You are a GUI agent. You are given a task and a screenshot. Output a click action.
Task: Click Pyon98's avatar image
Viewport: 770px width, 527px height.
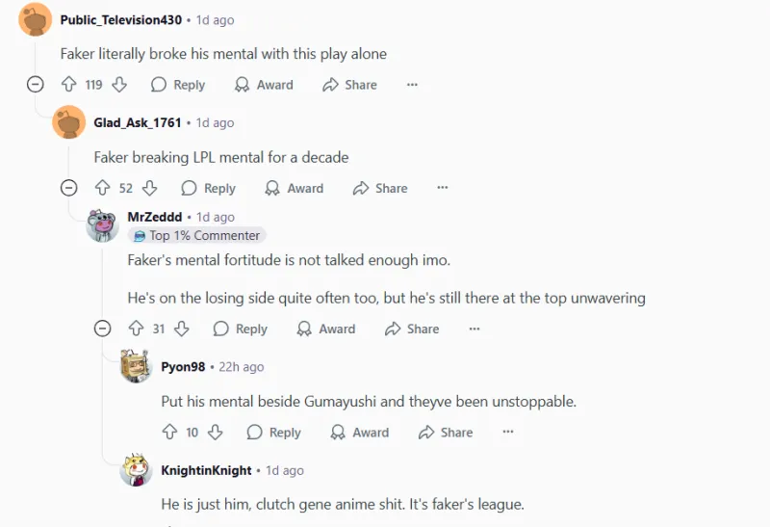point(137,367)
